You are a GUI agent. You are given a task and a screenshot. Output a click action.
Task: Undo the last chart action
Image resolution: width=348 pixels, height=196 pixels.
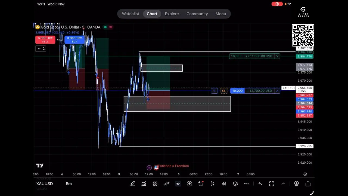[x=260, y=184]
